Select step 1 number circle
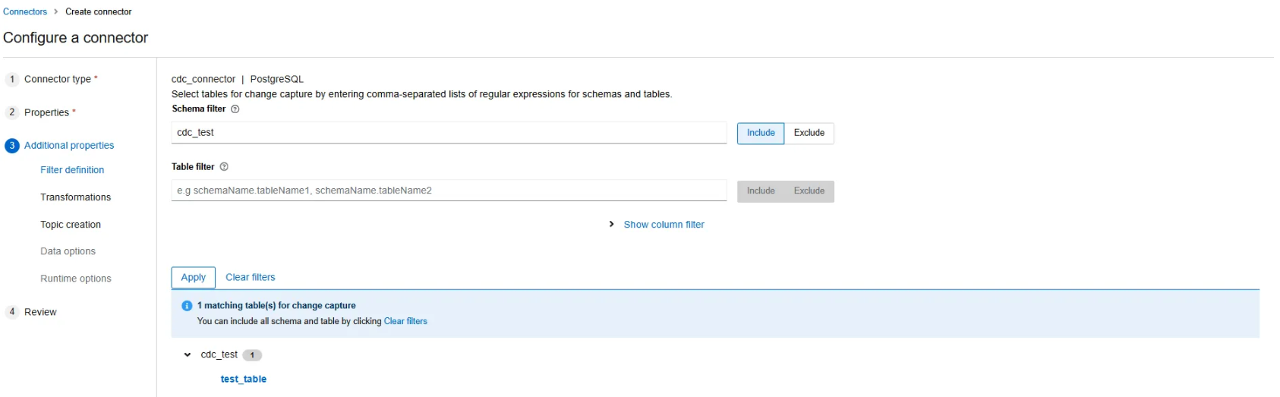The width and height of the screenshot is (1280, 397). point(12,79)
